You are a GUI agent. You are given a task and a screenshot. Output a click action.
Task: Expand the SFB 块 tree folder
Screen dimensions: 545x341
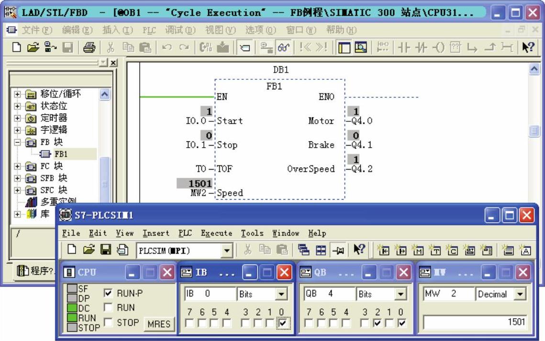click(x=17, y=178)
